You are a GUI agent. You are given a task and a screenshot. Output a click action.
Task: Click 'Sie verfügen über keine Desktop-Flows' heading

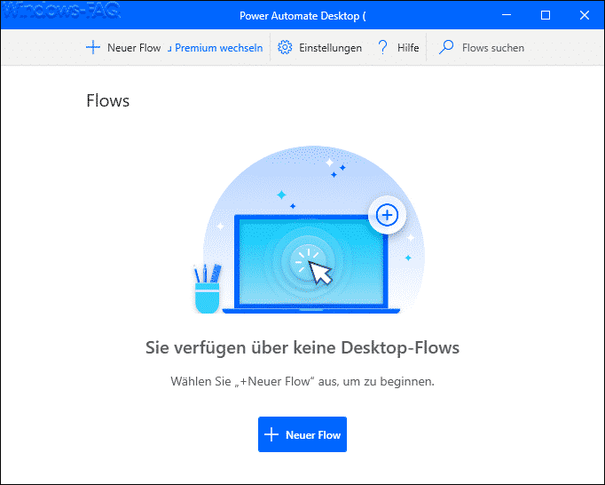[302, 347]
